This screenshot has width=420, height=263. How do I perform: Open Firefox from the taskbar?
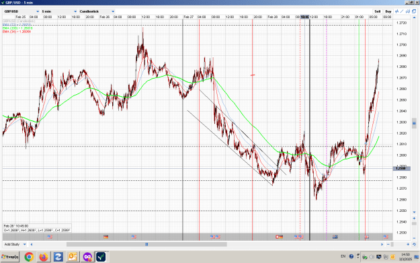pos(44,257)
